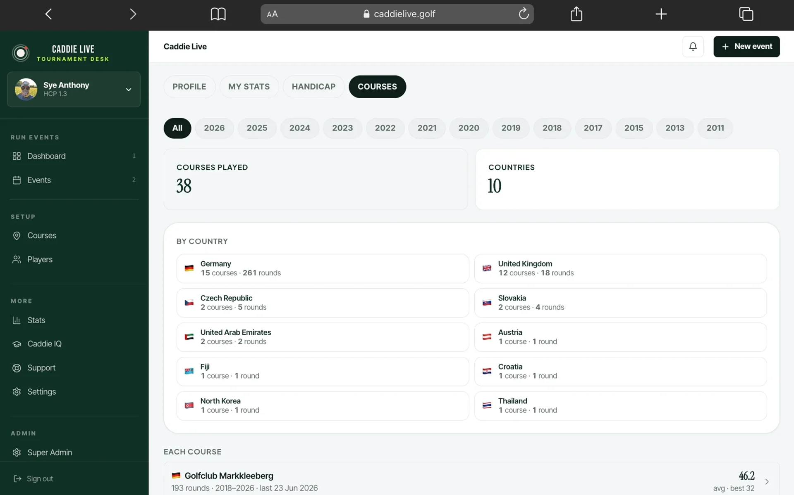Open the Croatia country card

620,371
